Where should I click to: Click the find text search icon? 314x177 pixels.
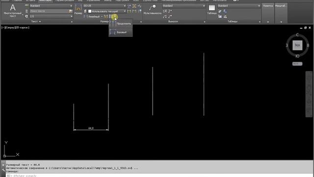(x=71, y=11)
